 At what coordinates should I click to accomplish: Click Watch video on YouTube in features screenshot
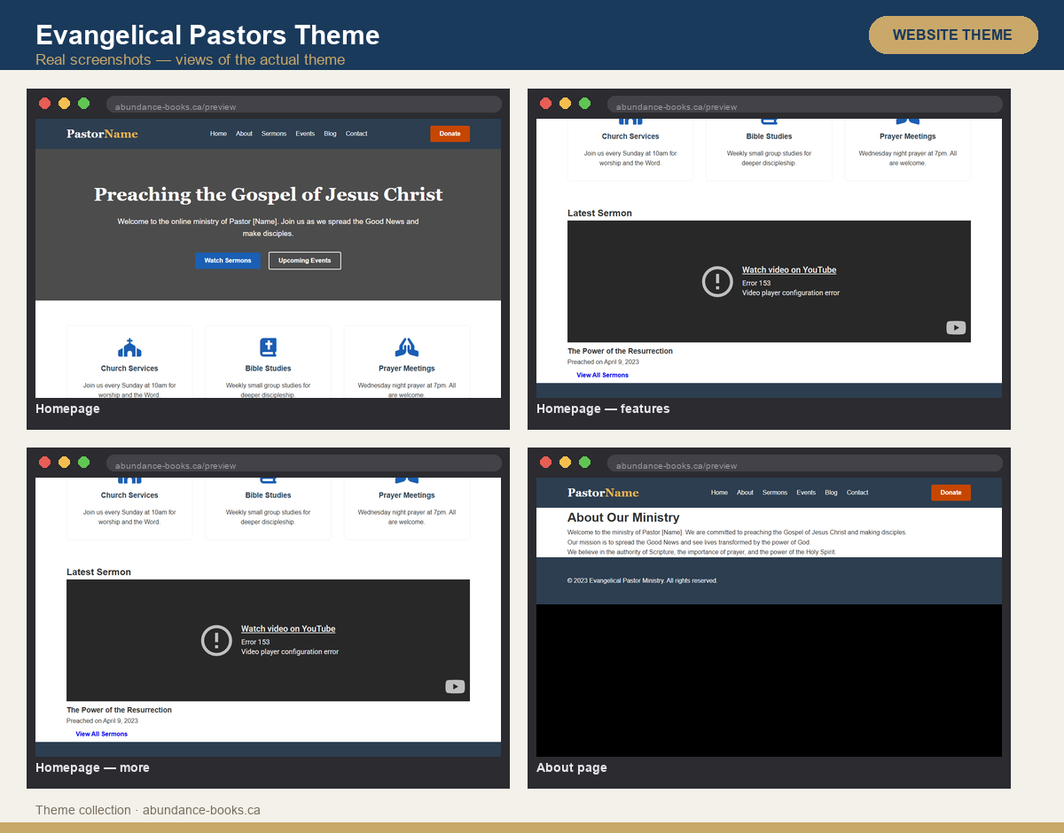(x=789, y=270)
